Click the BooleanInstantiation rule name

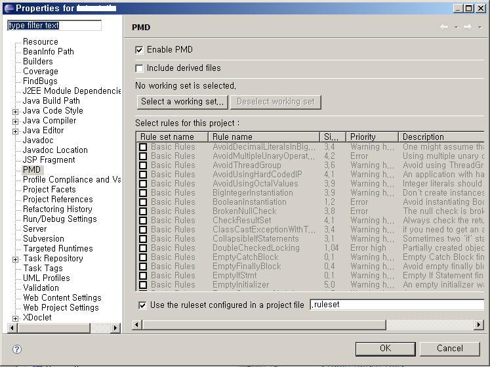(249, 202)
